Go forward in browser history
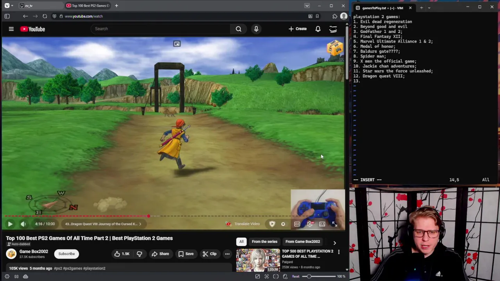The image size is (500, 281). [35, 16]
